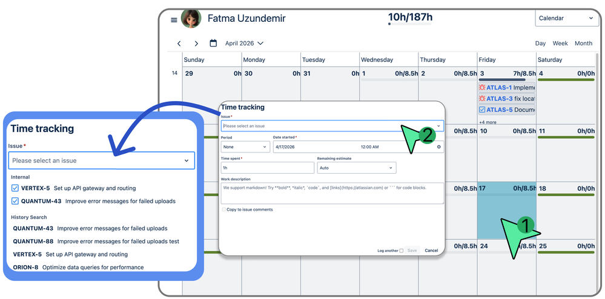Click the Time spent field showing 1h
605x299 pixels.
268,168
